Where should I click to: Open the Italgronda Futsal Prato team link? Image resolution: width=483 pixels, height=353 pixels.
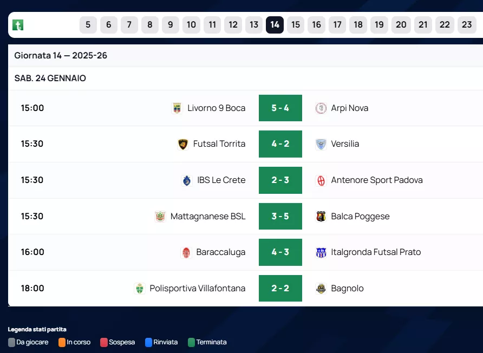click(376, 252)
